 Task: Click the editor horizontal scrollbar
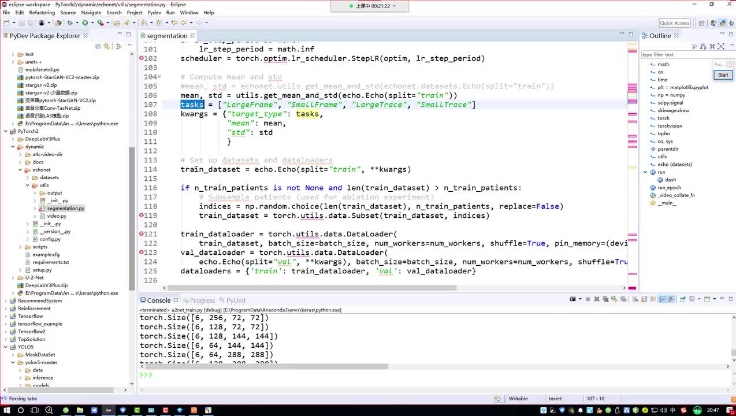click(x=312, y=288)
